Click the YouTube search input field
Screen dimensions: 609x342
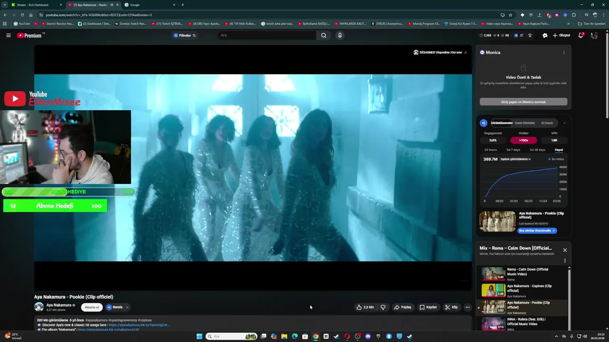(x=267, y=35)
